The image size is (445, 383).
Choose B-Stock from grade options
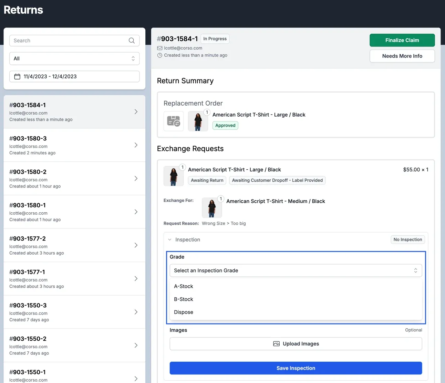point(184,299)
